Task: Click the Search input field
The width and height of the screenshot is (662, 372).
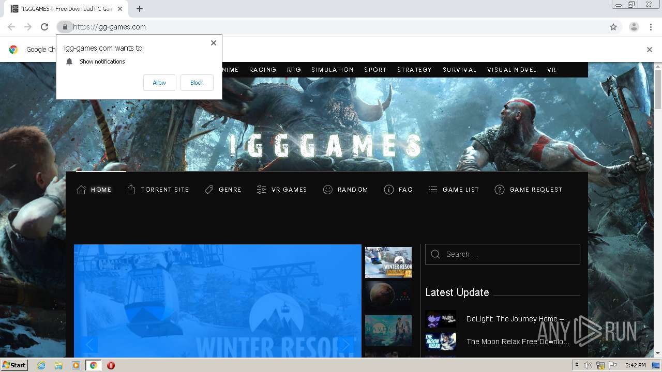Action: [x=503, y=254]
